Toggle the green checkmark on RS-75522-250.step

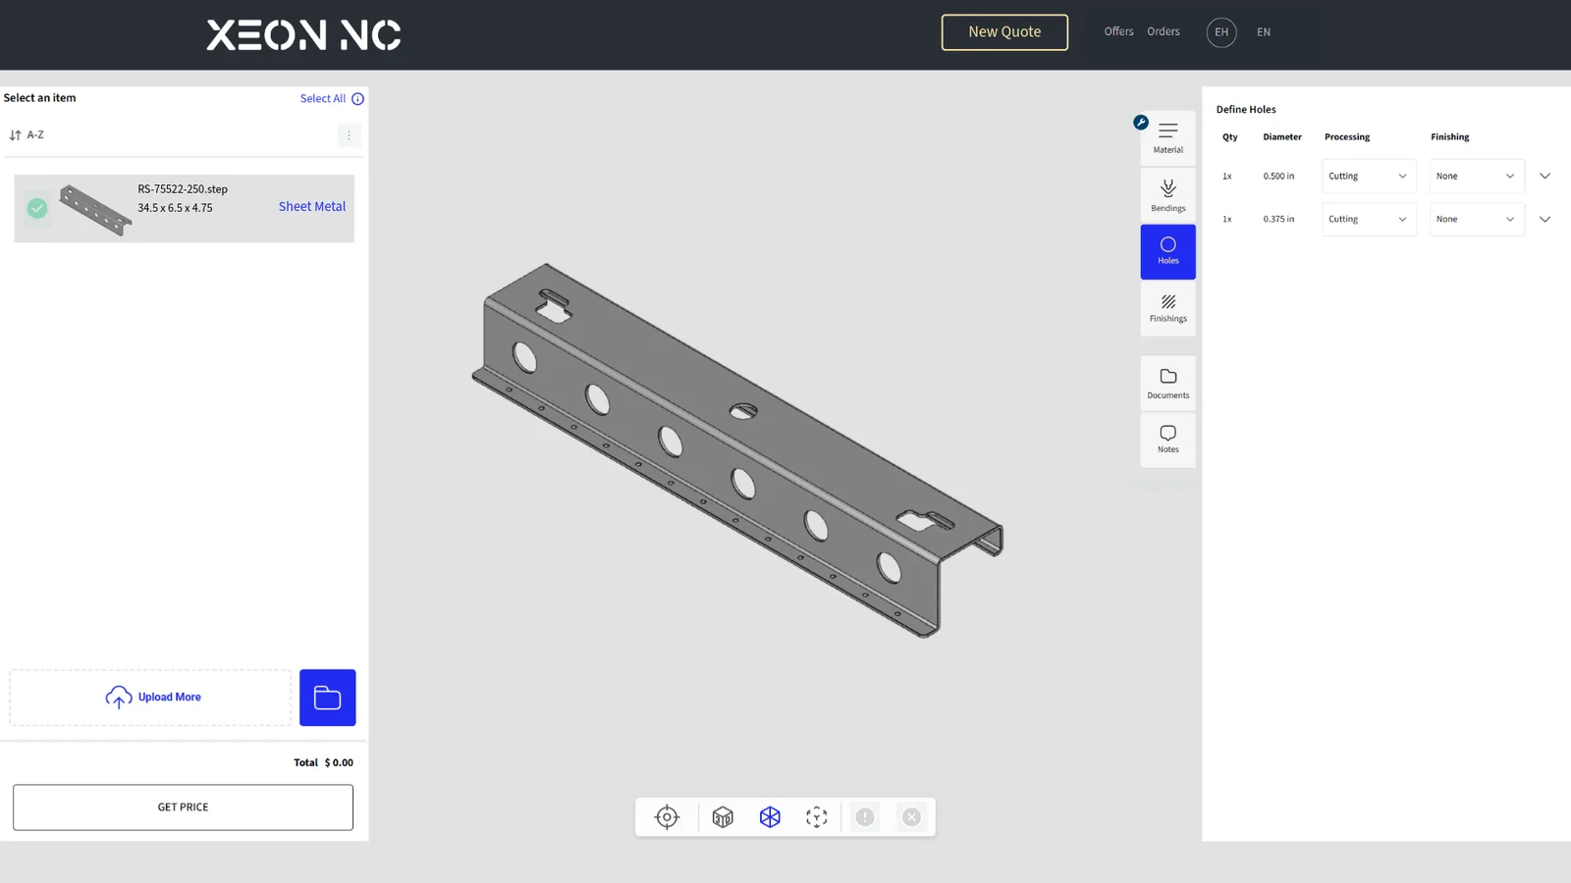(x=37, y=208)
